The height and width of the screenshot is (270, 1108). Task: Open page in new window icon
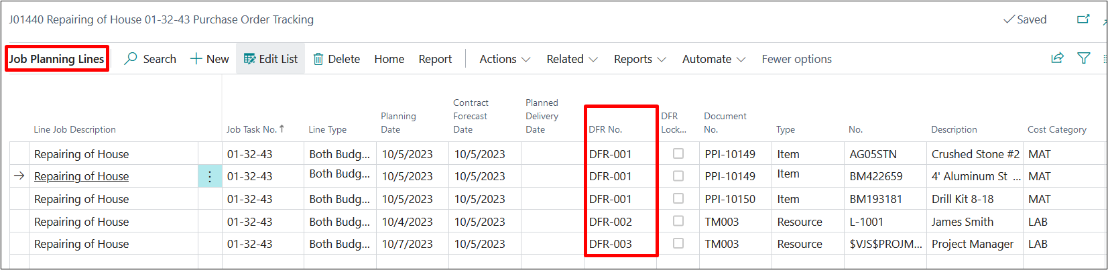1083,19
